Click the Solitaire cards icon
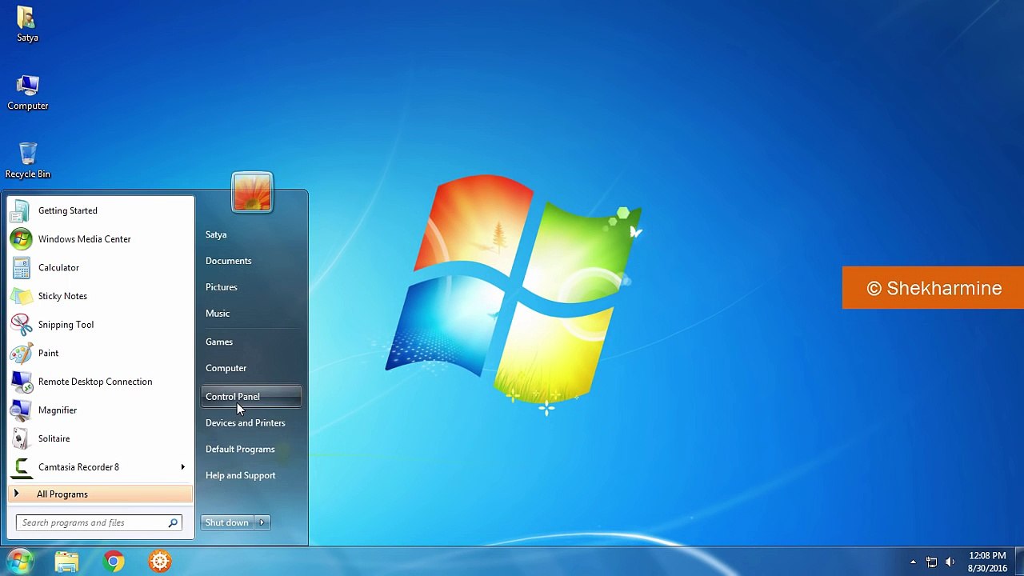Screen dimensions: 1024x576 pyautogui.click(x=21, y=438)
